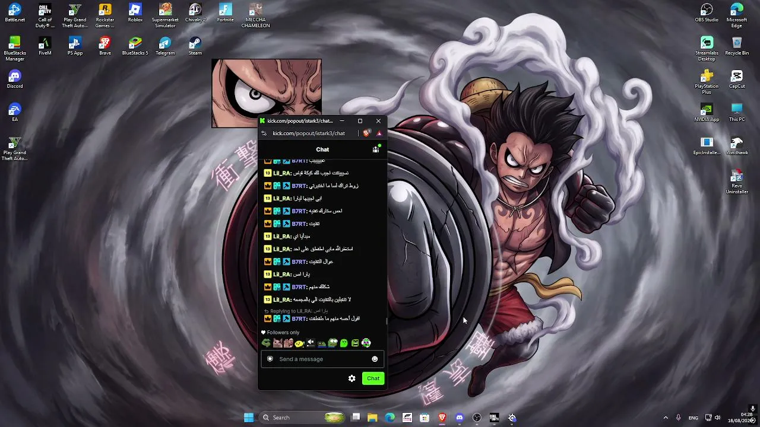This screenshot has height=427, width=760.
Task: Open Rockstar Games desktop shortcut
Action: 105,16
